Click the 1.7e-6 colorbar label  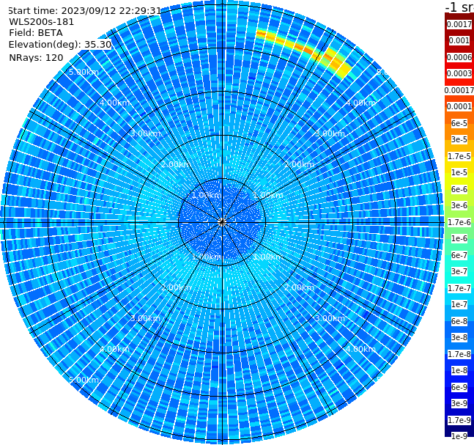[x=459, y=222]
